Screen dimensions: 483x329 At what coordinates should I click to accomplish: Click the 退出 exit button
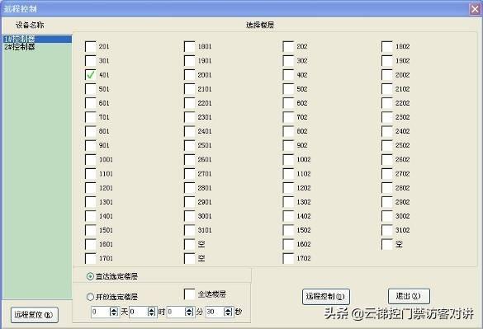(x=409, y=296)
